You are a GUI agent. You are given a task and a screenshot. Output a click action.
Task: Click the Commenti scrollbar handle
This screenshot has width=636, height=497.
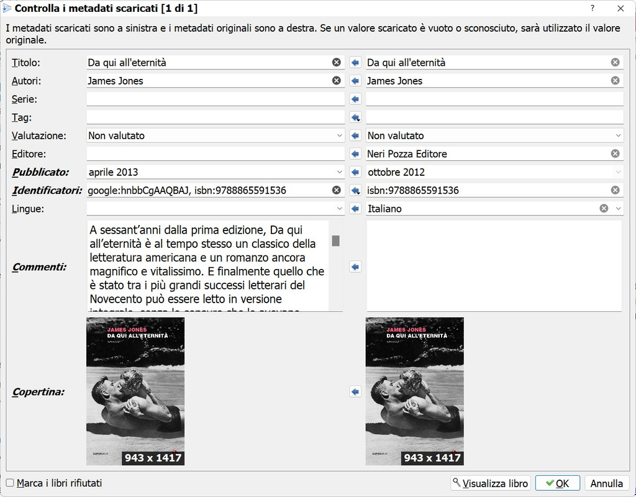tap(335, 240)
